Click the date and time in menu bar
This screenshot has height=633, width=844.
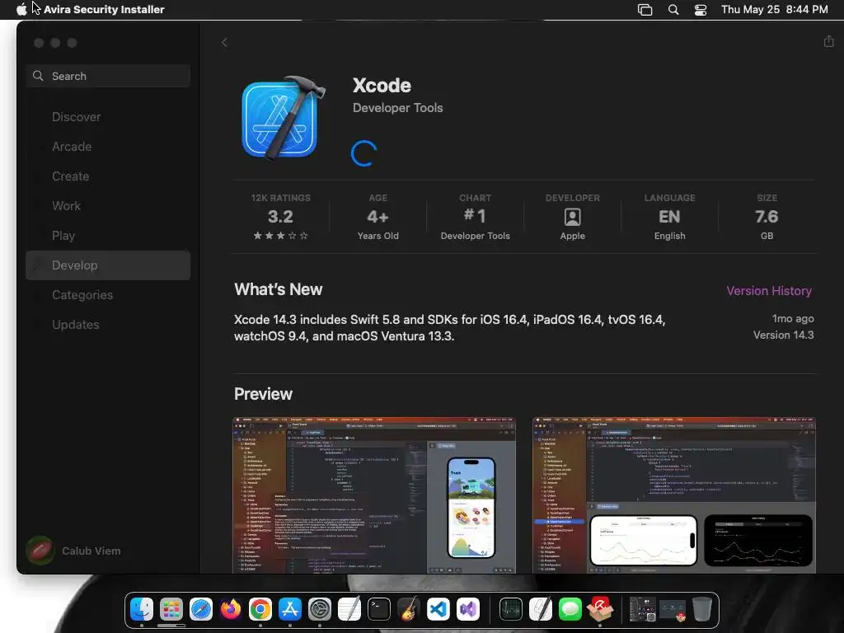(x=774, y=9)
